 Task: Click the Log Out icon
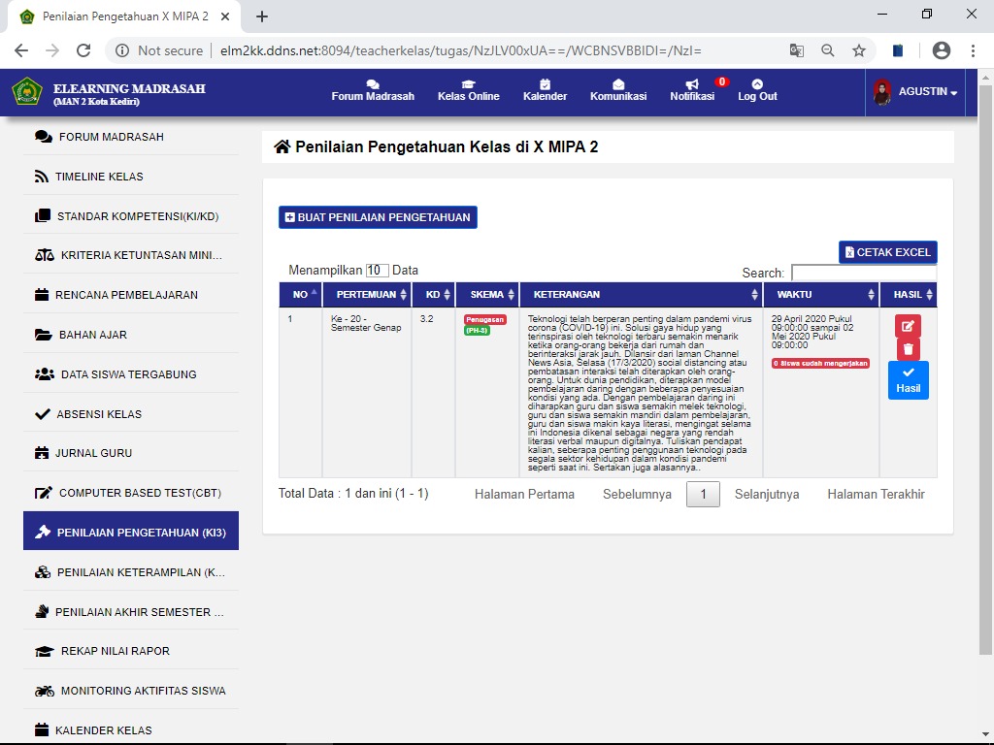(x=757, y=91)
